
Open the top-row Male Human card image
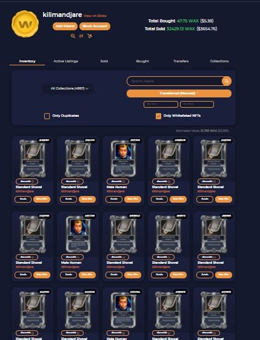(123, 159)
